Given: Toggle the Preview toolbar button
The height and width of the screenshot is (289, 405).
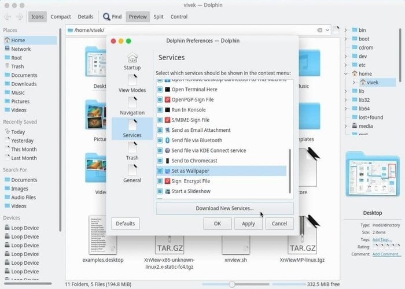Looking at the screenshot, I should 138,17.
